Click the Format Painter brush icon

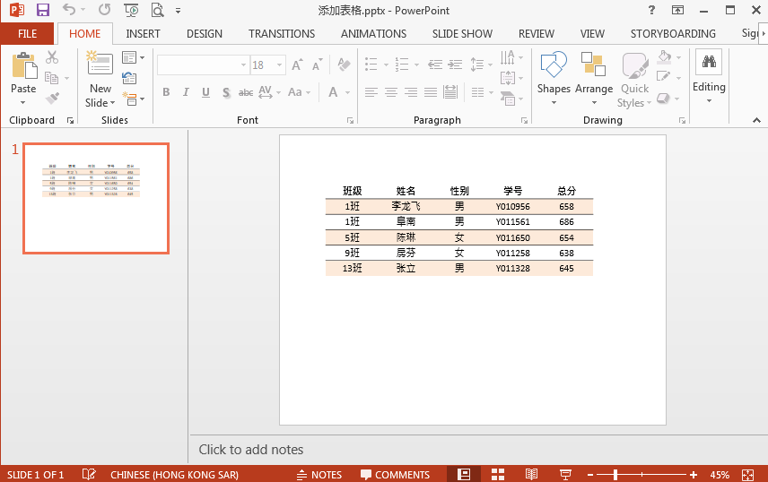coord(52,98)
